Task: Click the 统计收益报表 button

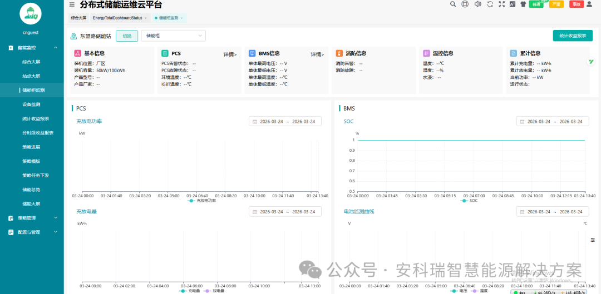Action: 572,36
